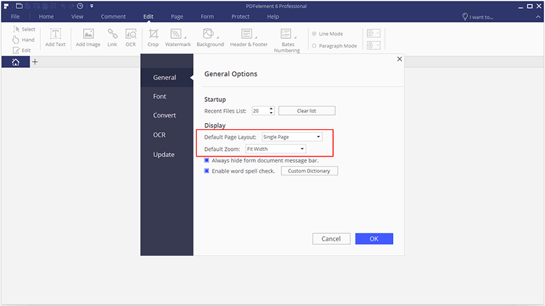The height and width of the screenshot is (306, 545).
Task: Choose the Hand tool
Action: pyautogui.click(x=23, y=39)
